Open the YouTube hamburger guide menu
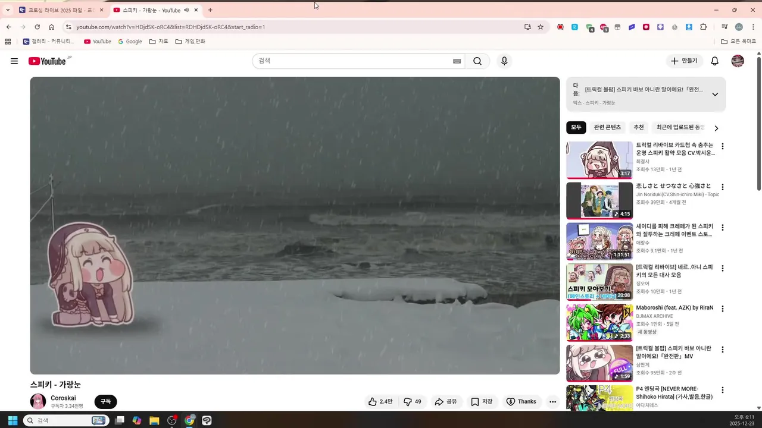 [x=14, y=61]
